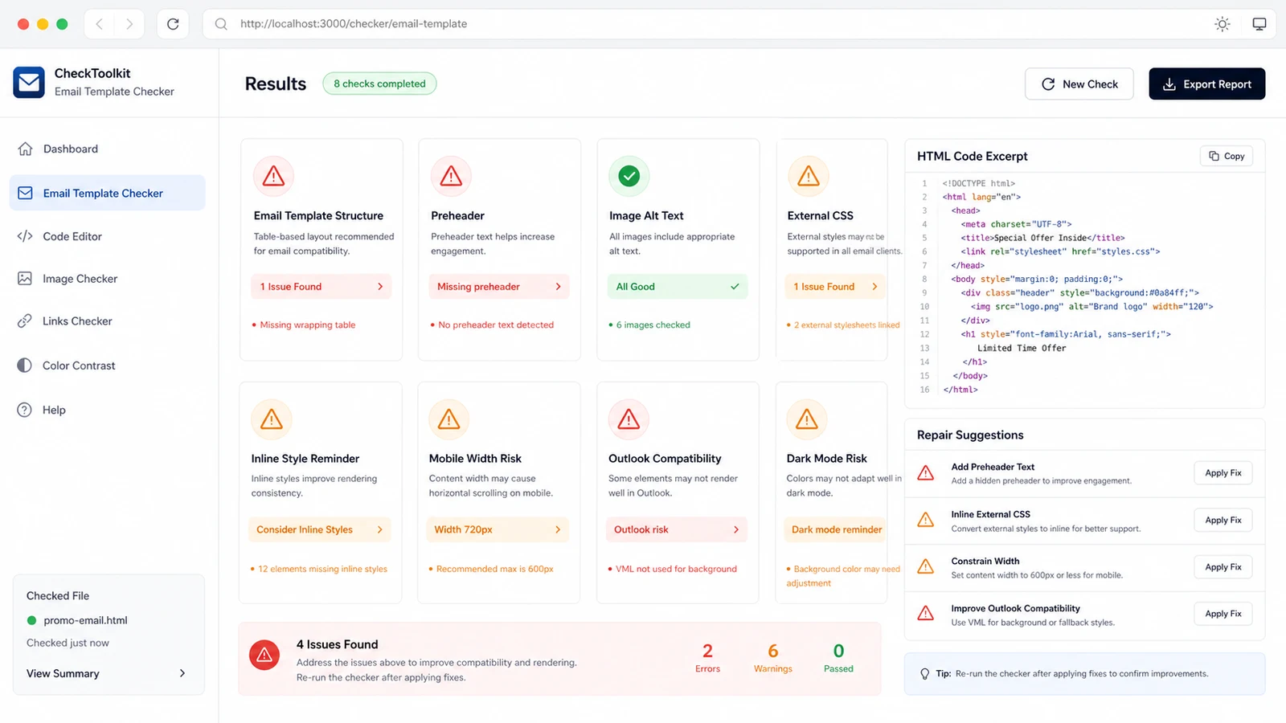Click '6 images checked' detail text
Viewport: 1286px width, 723px height.
click(653, 325)
